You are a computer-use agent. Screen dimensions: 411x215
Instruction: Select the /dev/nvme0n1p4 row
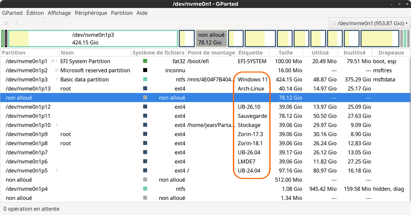(205, 189)
